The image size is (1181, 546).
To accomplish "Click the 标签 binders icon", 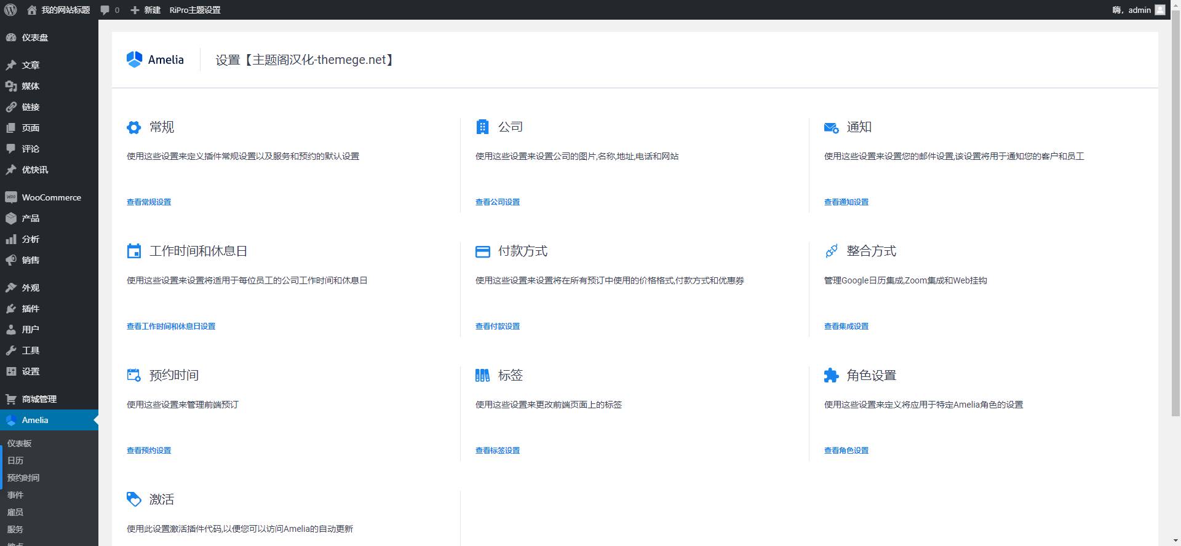I will click(x=482, y=375).
